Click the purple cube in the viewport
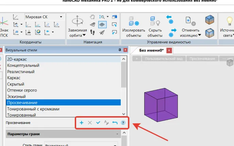Image resolution: width=234 pixels, height=146 pixels. [161, 105]
